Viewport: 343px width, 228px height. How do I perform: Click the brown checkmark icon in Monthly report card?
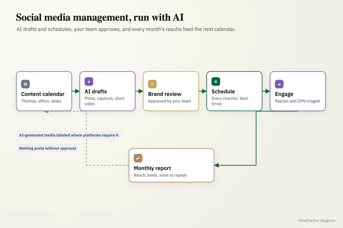click(138, 158)
